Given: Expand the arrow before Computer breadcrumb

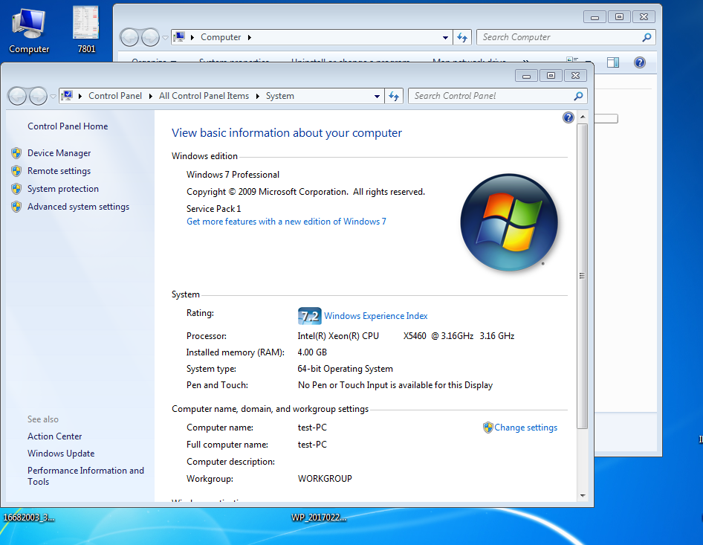Looking at the screenshot, I should [x=192, y=37].
